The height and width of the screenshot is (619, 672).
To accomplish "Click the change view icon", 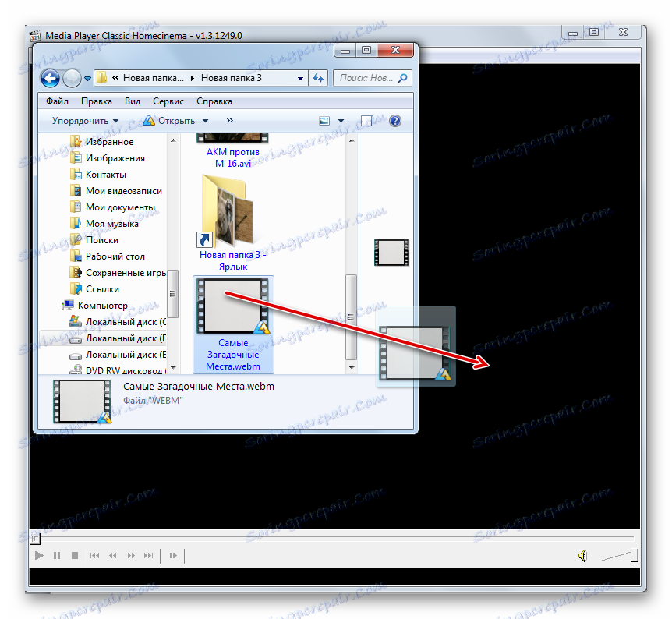I will point(324,121).
